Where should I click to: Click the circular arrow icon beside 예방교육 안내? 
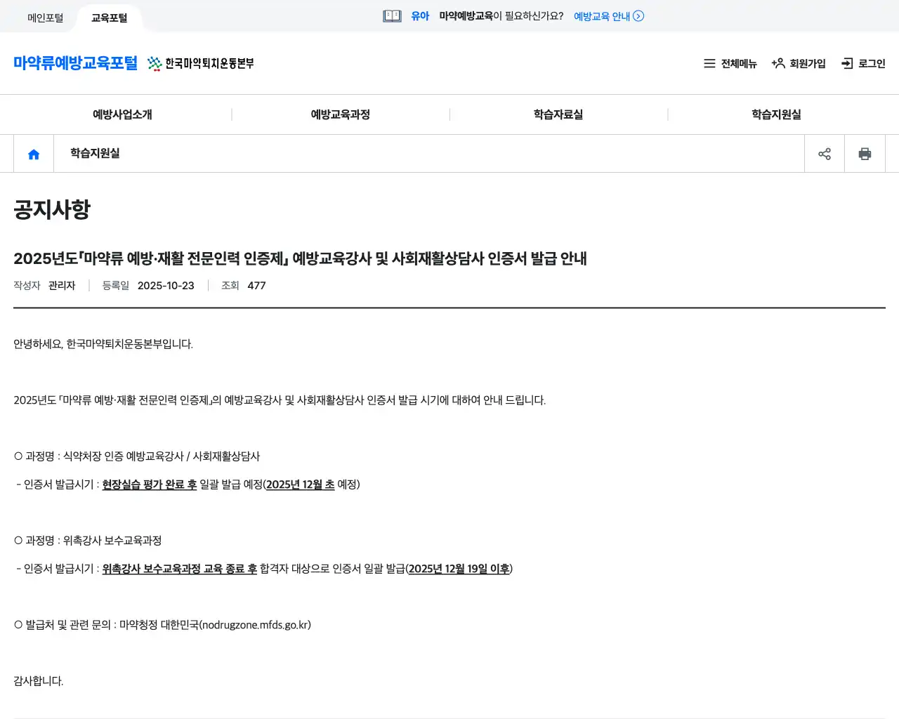(638, 15)
